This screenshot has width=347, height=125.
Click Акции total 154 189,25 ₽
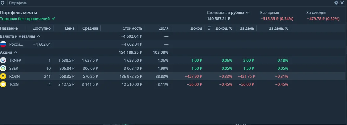coord(131,52)
